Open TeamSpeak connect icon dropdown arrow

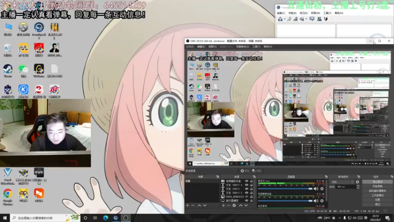[x=285, y=19]
